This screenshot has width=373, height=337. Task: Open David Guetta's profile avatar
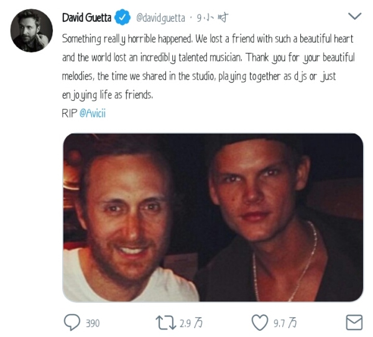(x=32, y=30)
